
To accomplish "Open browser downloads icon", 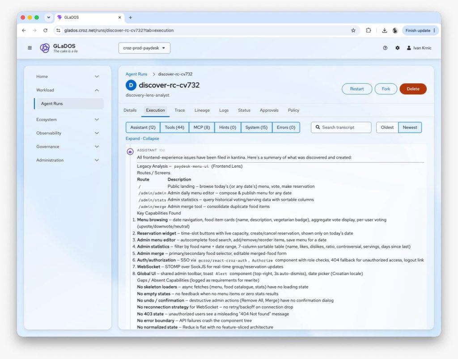I will point(384,30).
